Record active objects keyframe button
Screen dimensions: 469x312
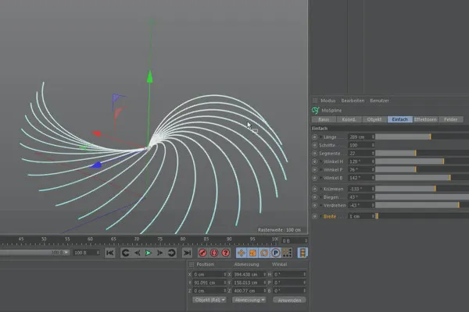[202, 253]
